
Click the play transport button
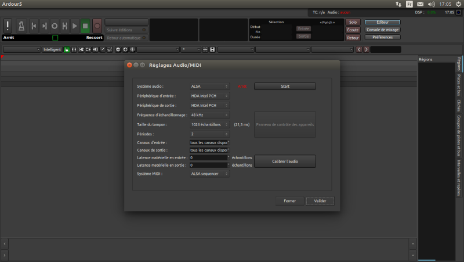(75, 26)
